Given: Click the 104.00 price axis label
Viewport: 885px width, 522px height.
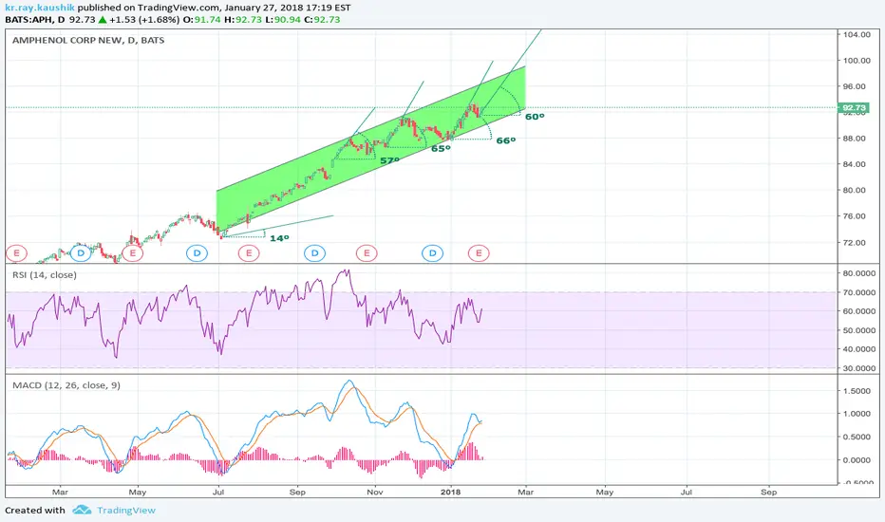Looking at the screenshot, I should [x=857, y=34].
